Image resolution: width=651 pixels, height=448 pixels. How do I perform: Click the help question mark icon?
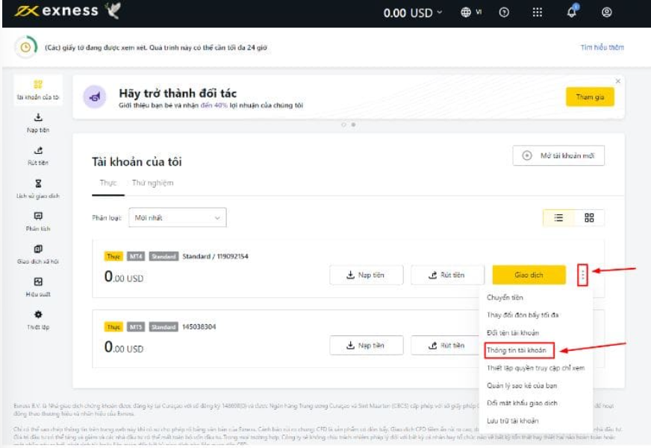click(x=504, y=12)
